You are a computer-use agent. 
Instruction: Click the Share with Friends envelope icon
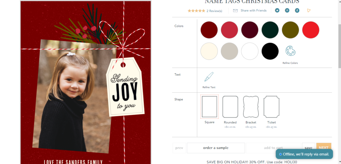point(235,11)
